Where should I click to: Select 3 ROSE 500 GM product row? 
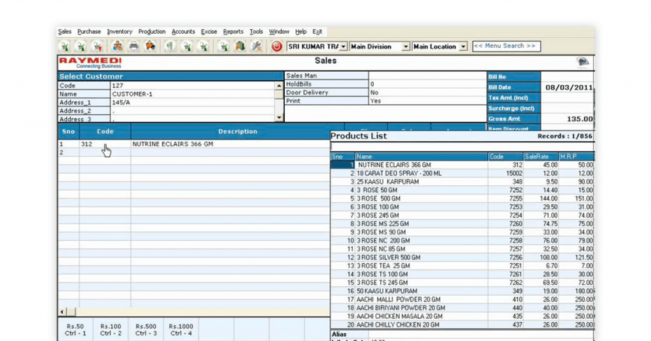click(462, 198)
